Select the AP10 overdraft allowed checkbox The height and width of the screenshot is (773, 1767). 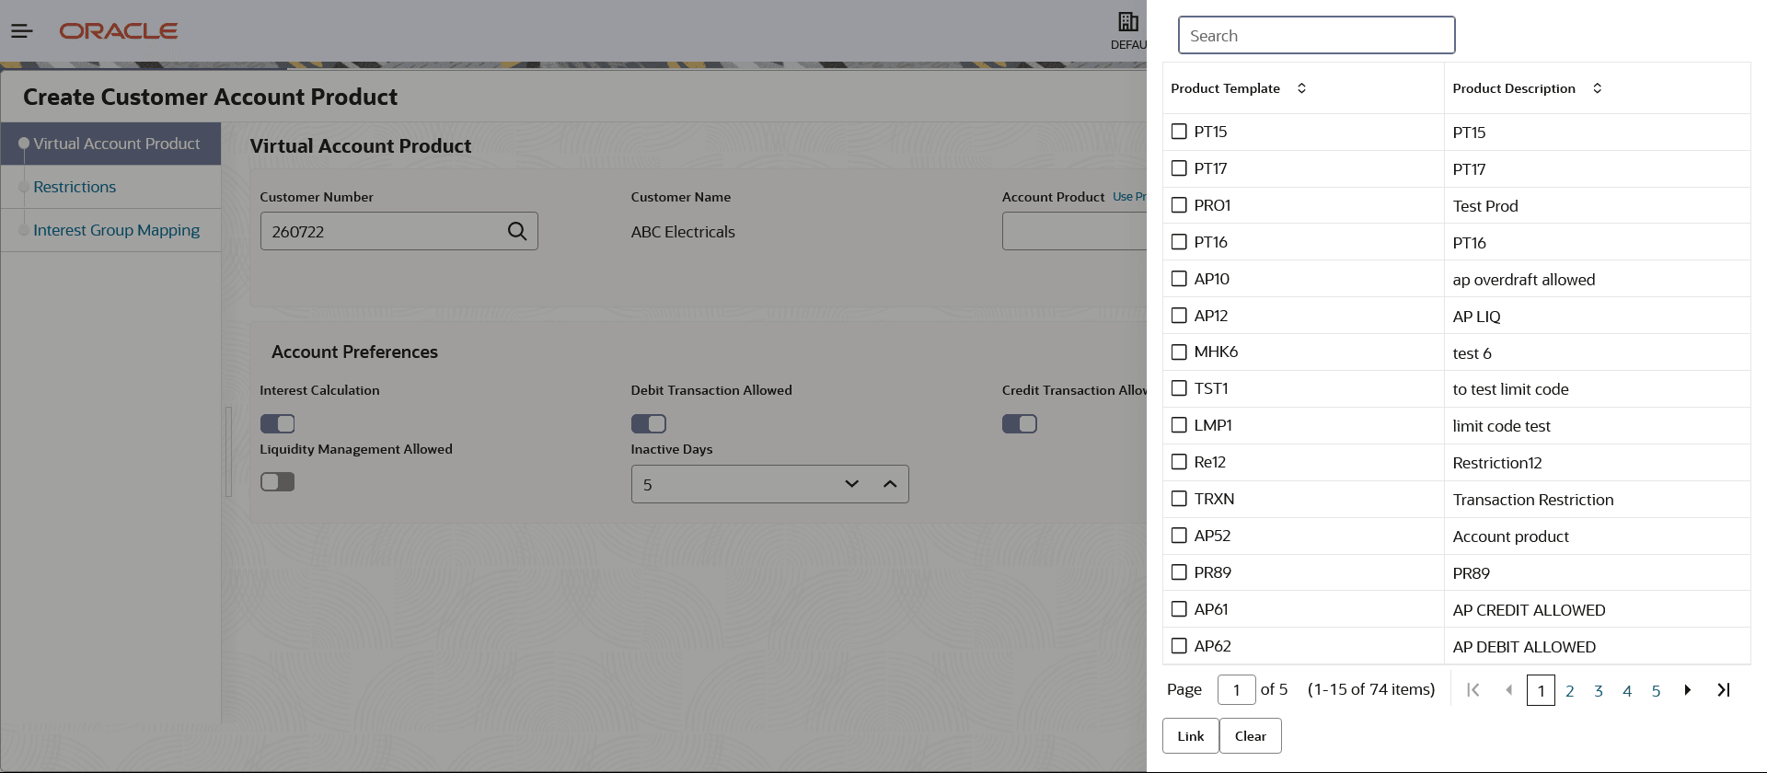click(x=1179, y=279)
